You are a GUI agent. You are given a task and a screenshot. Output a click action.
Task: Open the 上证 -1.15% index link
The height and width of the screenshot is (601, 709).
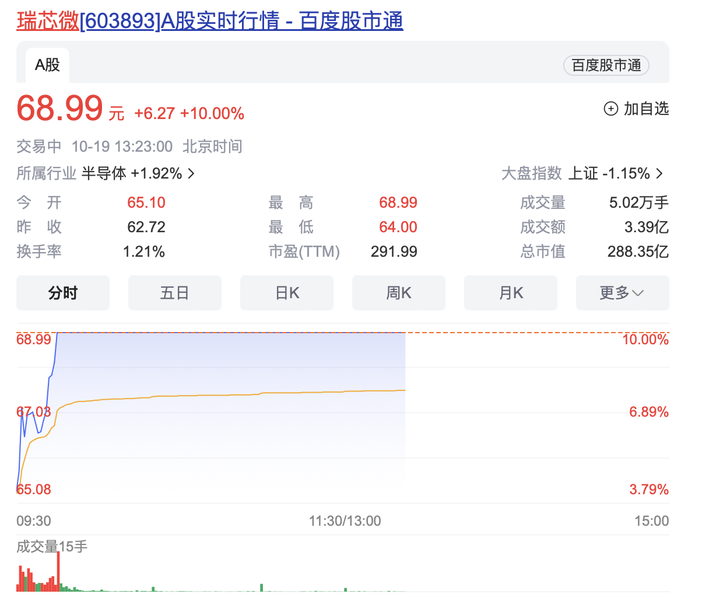tap(609, 174)
